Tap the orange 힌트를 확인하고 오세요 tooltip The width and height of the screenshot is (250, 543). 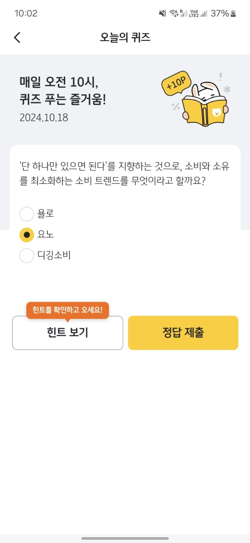68,310
